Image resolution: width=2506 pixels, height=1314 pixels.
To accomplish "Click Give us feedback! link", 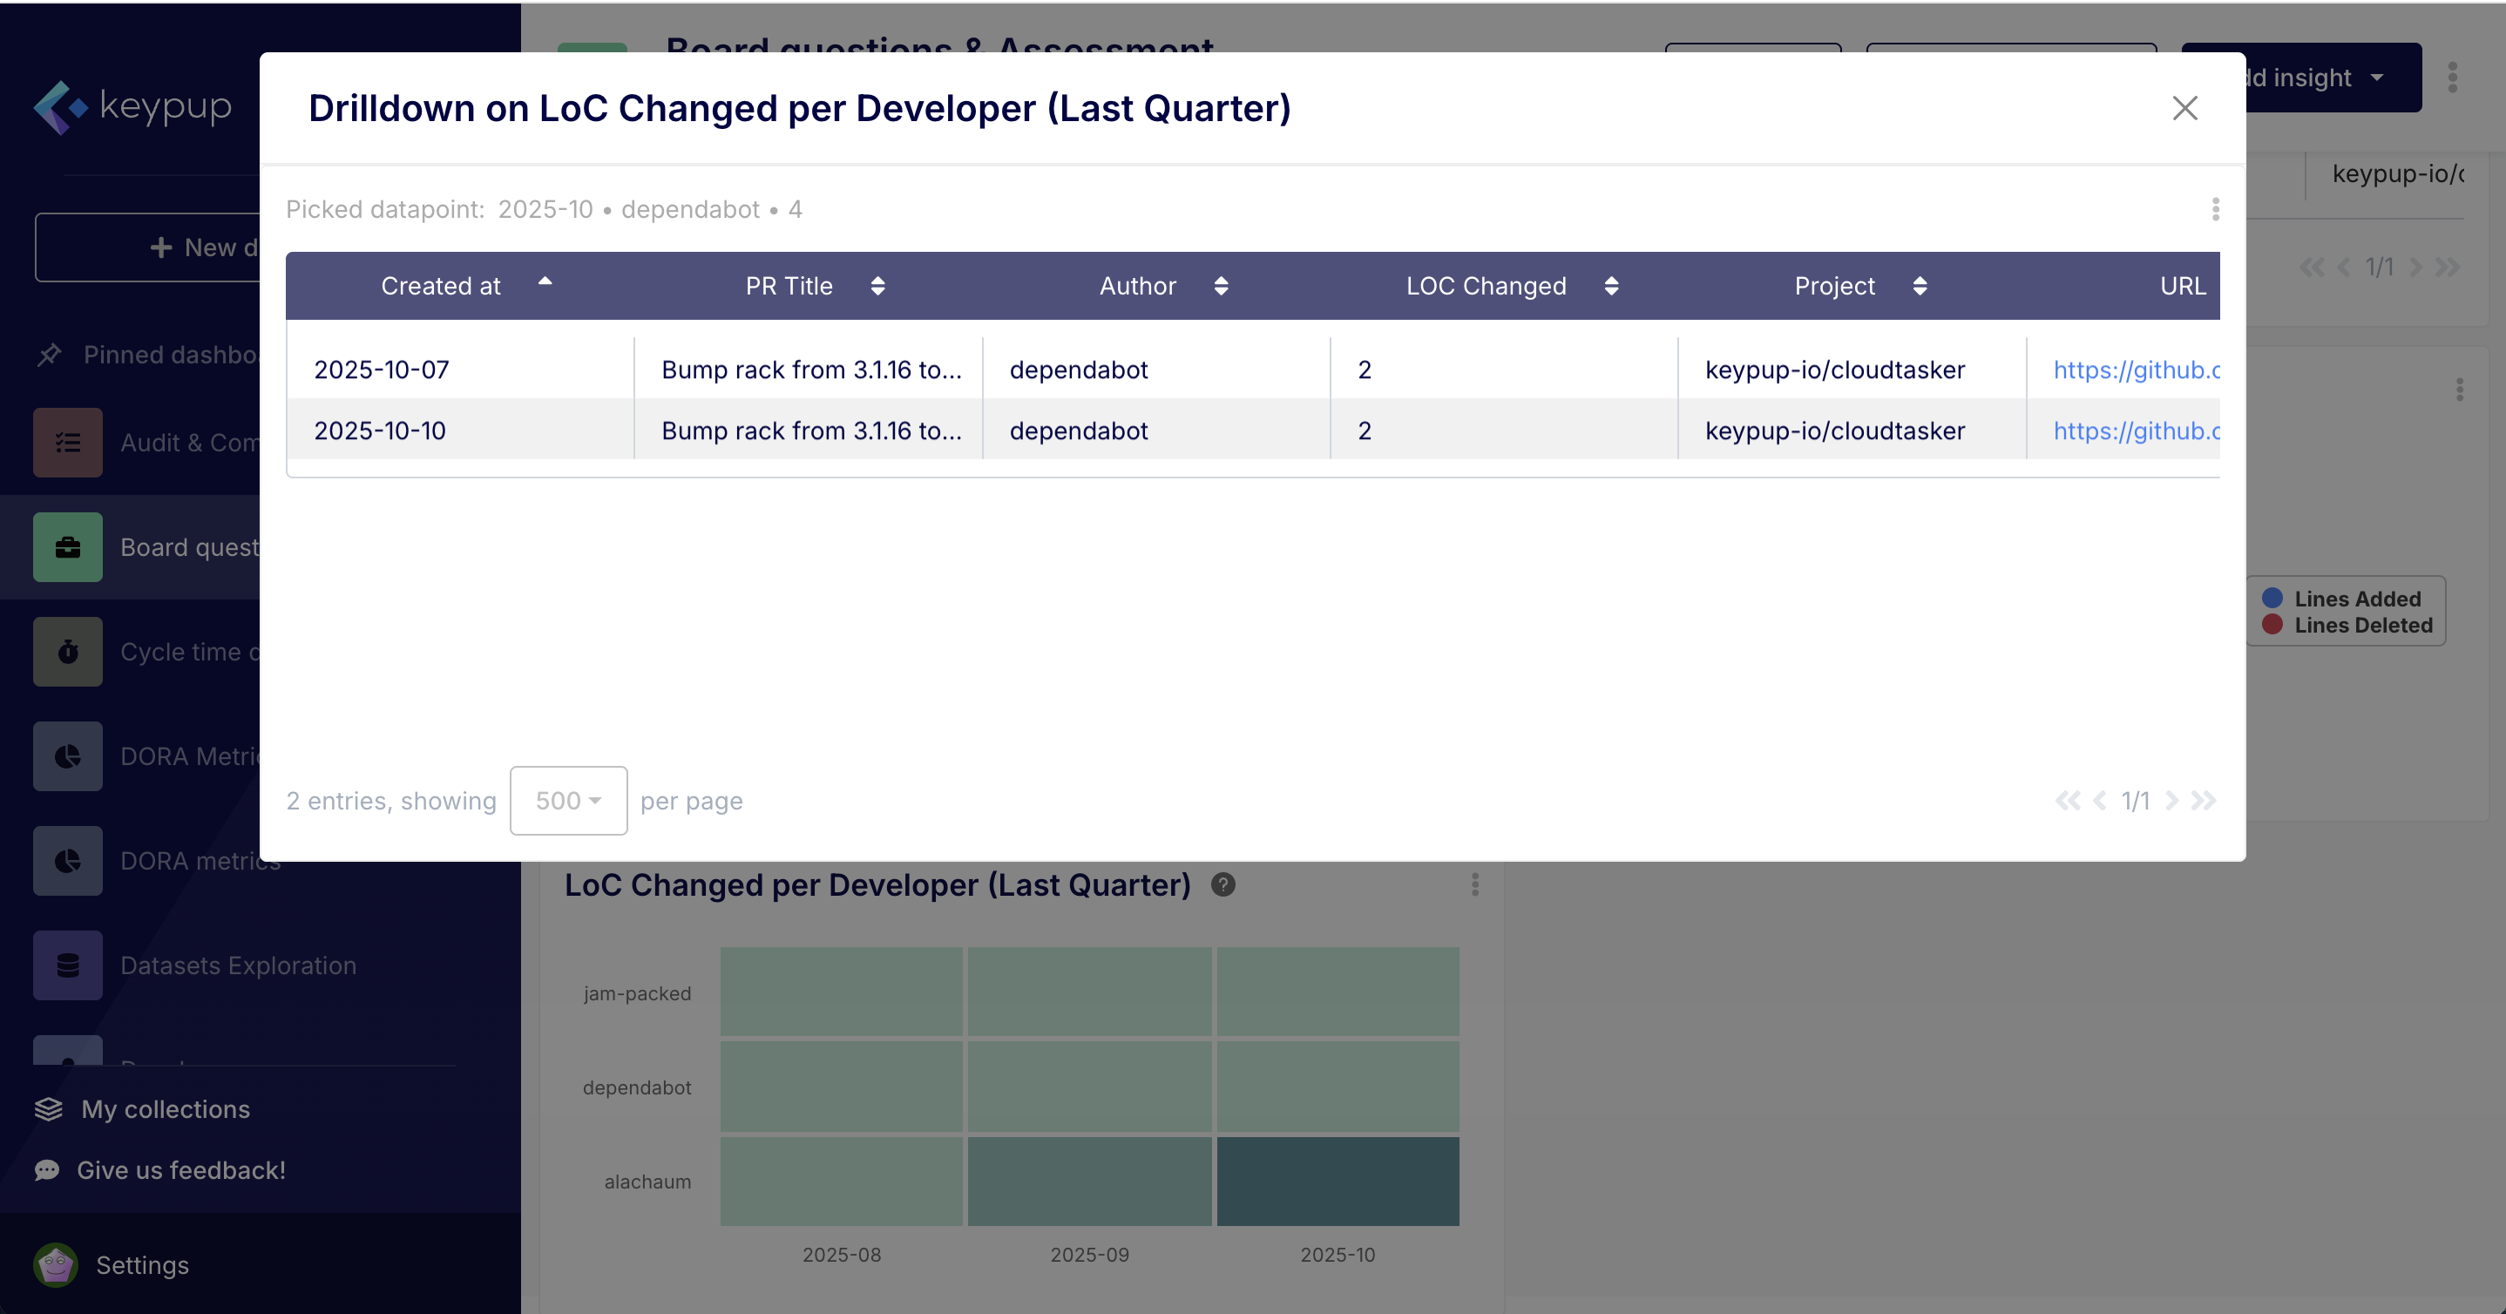I will click(181, 1170).
